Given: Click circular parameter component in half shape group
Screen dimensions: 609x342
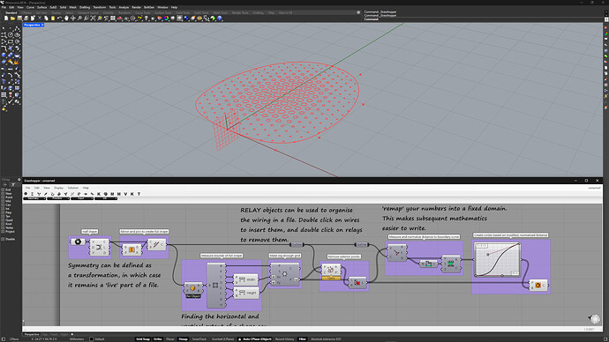Looking at the screenshot, I should pyautogui.click(x=78, y=242).
